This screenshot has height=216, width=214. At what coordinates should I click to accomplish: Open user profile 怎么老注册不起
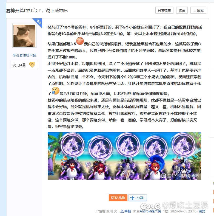coord(24,55)
